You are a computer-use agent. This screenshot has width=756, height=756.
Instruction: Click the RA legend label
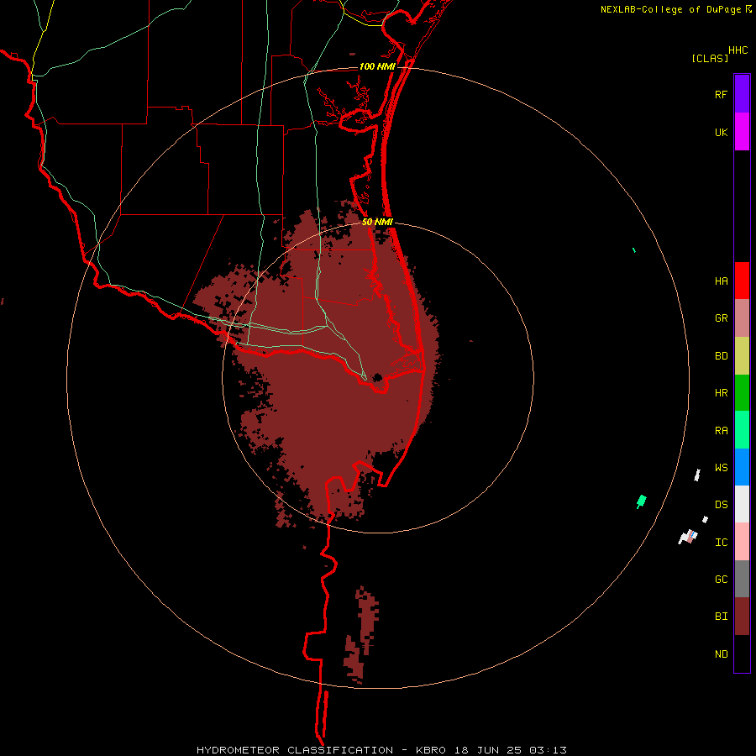pyautogui.click(x=721, y=431)
